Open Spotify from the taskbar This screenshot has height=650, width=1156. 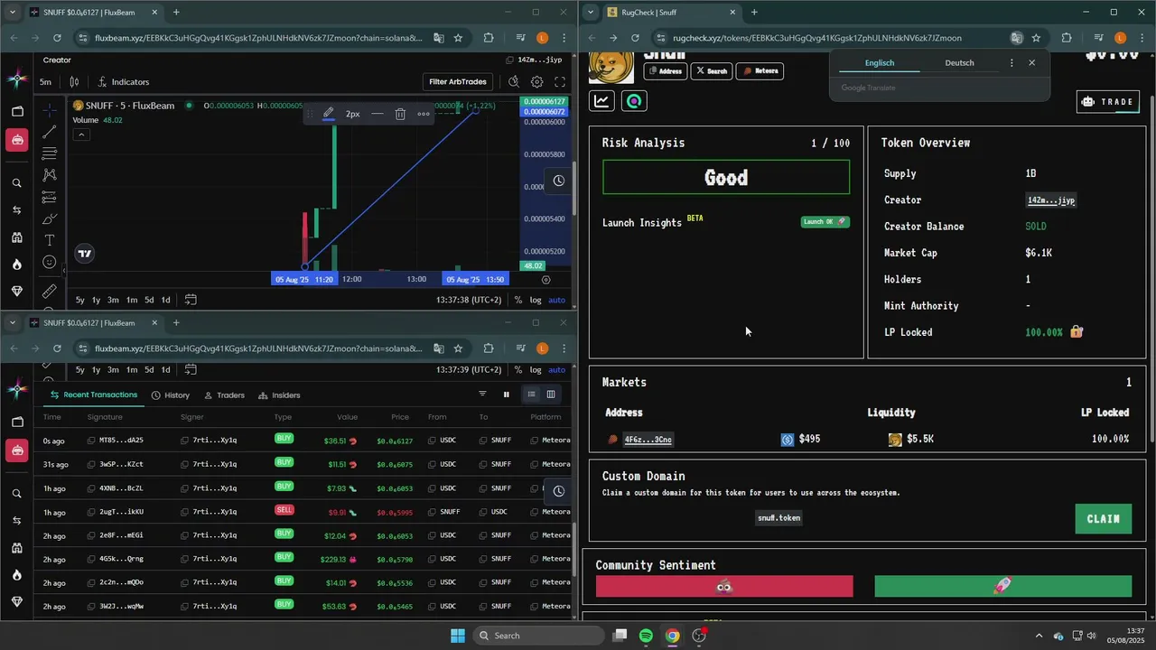click(646, 636)
